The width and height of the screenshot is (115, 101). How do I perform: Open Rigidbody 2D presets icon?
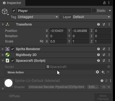coord(104,55)
